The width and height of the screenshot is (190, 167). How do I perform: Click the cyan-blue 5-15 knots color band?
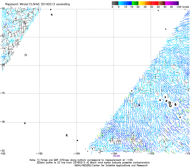click(x=125, y=3)
